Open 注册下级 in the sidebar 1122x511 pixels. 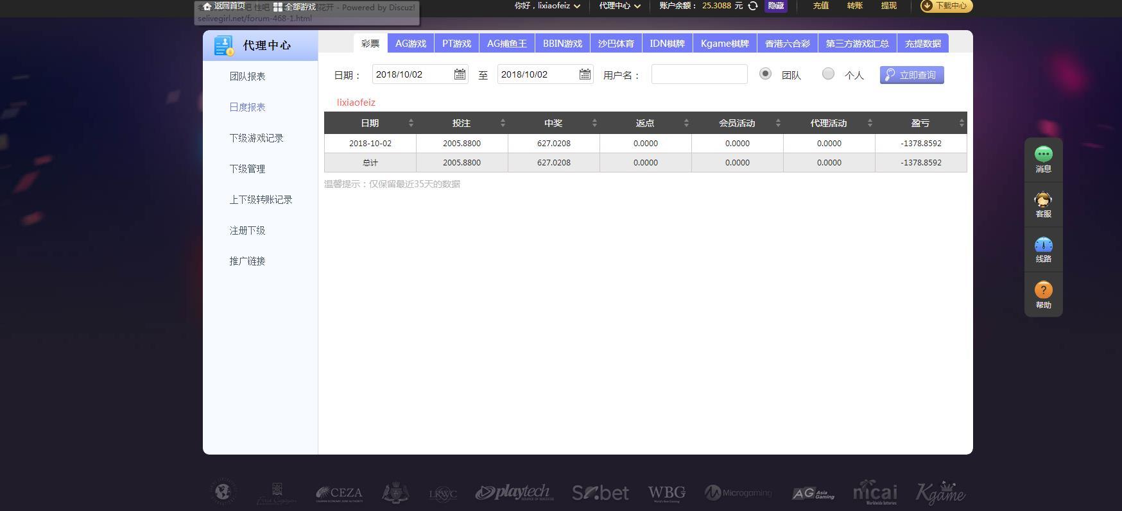(248, 230)
